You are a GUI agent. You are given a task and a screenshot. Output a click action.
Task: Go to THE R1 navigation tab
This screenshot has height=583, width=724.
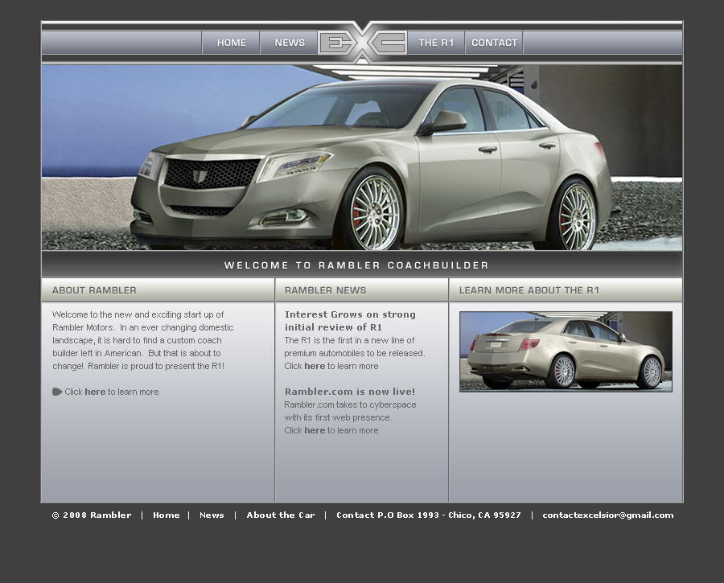(x=436, y=43)
